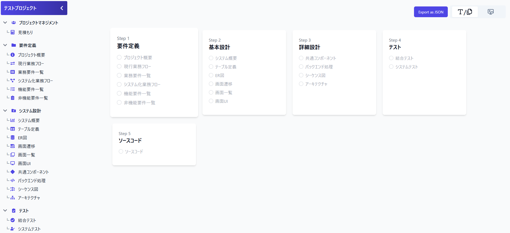
Task: Click the monitor icon beside 画面UI in sidebar
Action: [x=13, y=163]
